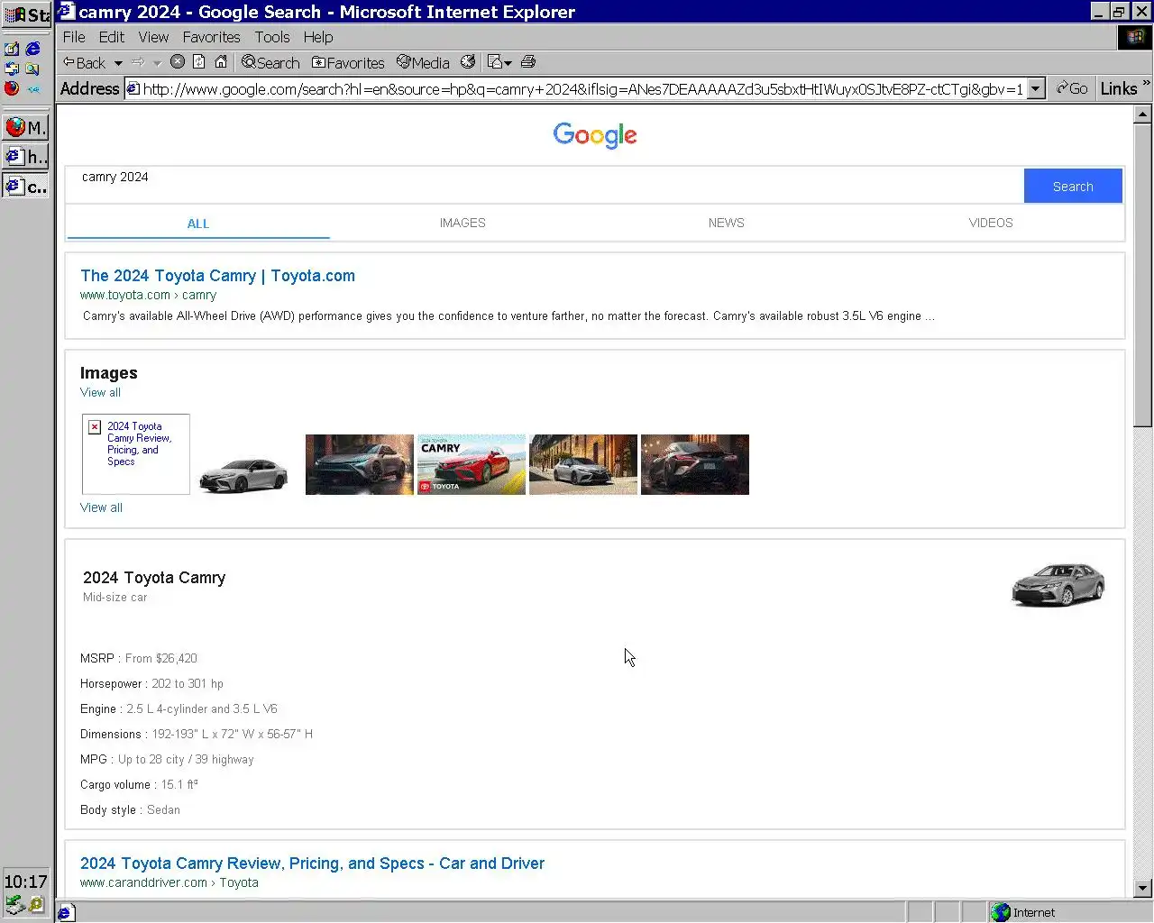Switch to the VIDEOS tab
Image resolution: width=1154 pixels, height=923 pixels.
point(991,223)
